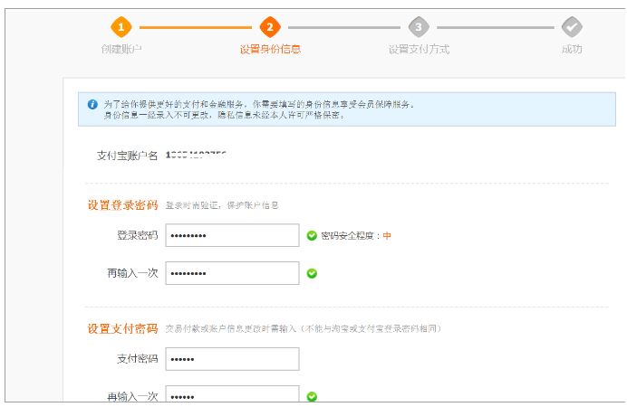
Task: Click the 设置支付密码 section heading
Action: coord(122,327)
